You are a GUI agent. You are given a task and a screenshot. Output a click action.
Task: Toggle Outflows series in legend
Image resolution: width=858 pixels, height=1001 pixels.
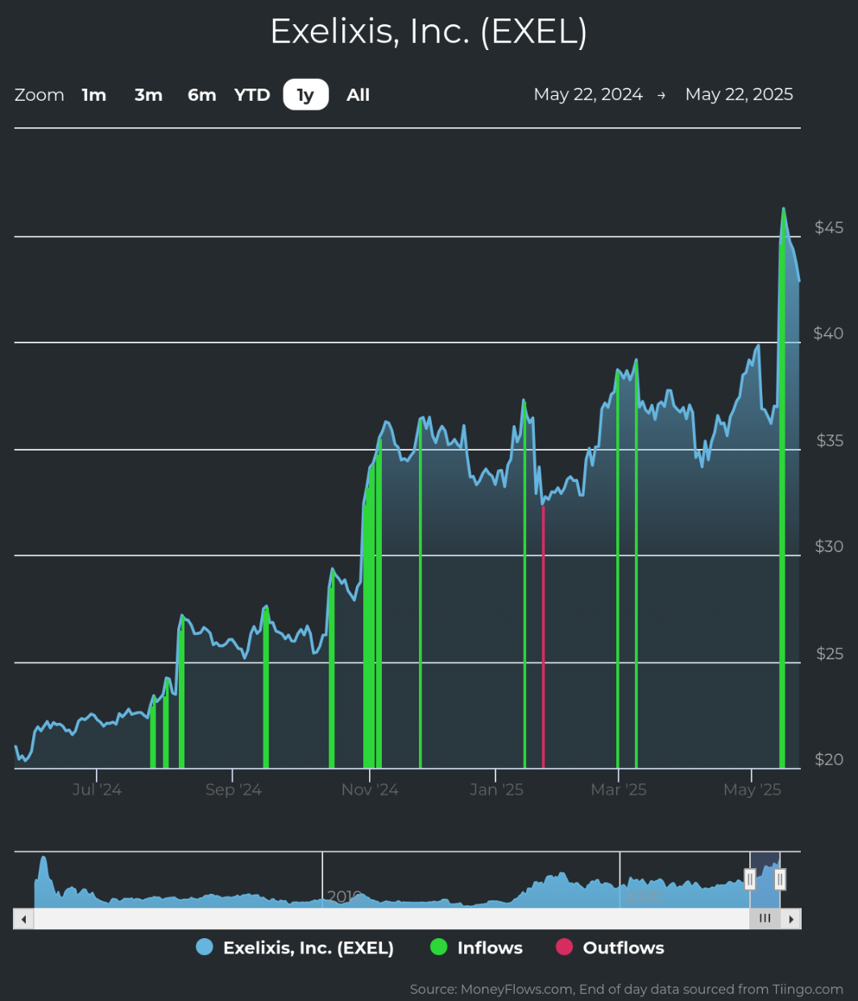pos(611,948)
